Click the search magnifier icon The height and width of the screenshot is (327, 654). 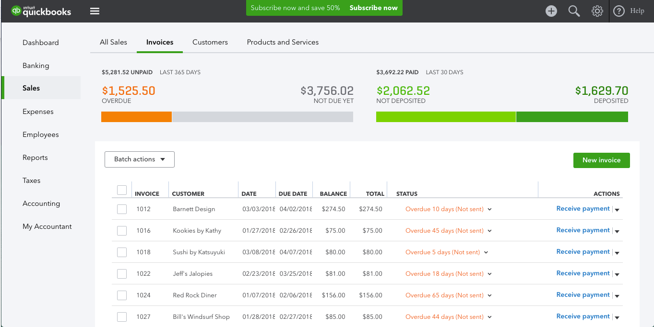(574, 11)
